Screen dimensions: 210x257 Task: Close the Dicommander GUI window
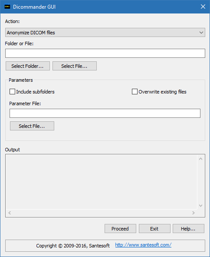point(203,7)
